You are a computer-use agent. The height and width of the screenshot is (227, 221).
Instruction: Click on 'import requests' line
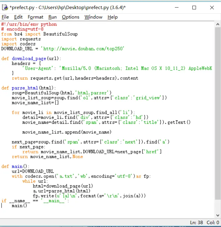click(21, 39)
